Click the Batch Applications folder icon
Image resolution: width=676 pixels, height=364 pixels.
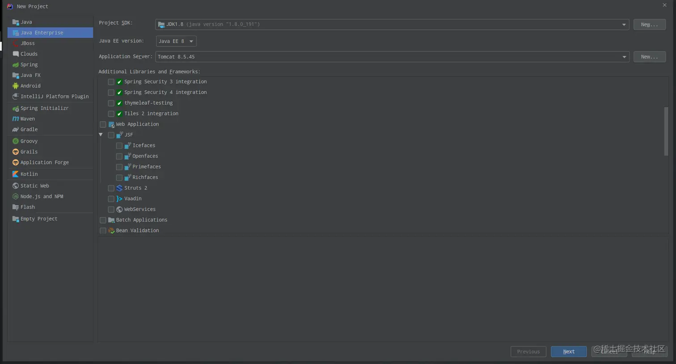[111, 220]
